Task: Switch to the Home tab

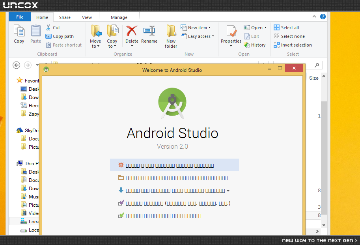Action: pos(42,17)
